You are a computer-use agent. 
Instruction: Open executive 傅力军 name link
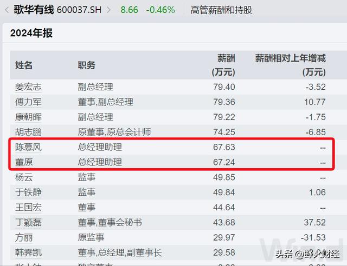[28, 102]
